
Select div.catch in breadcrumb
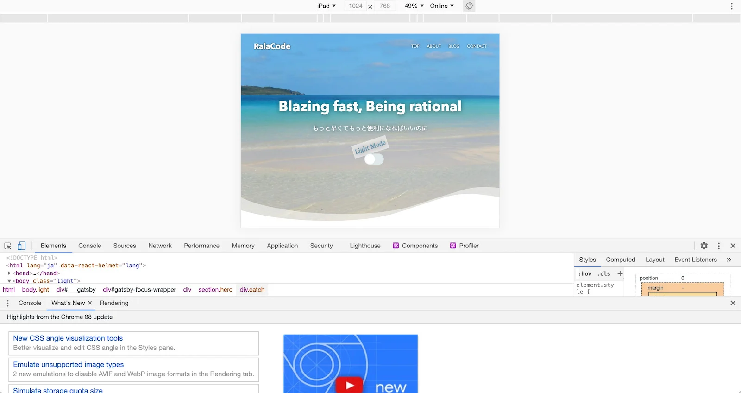tap(252, 290)
